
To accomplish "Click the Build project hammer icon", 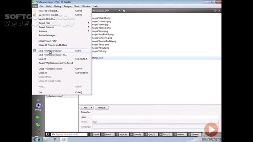I will [x=38, y=132].
